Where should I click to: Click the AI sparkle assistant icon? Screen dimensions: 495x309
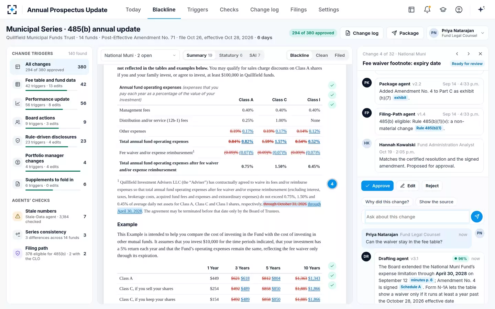click(481, 10)
